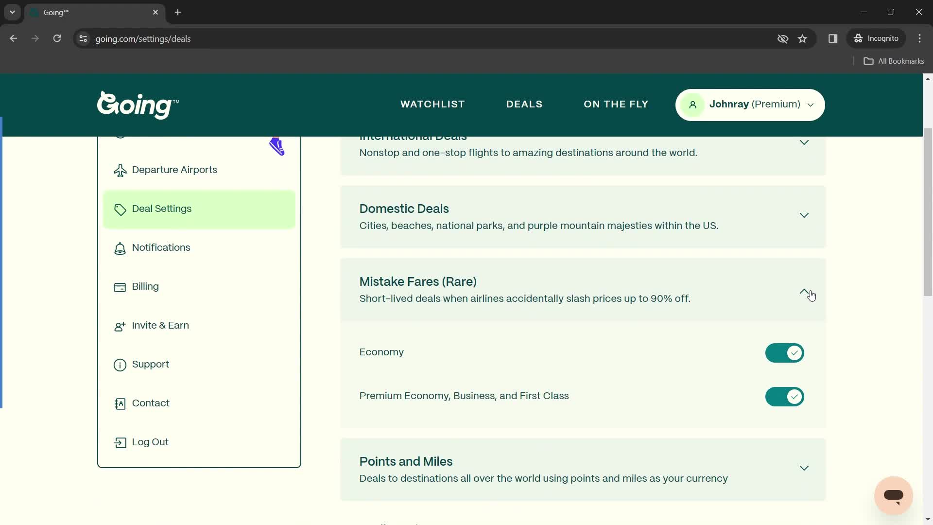933x525 pixels.
Task: Expand International Deals section
Action: [804, 142]
